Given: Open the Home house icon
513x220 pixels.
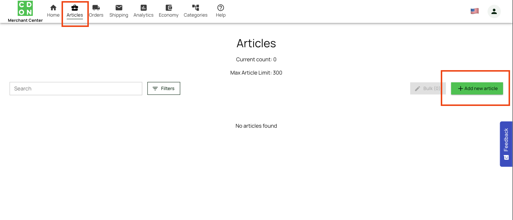Looking at the screenshot, I should tap(53, 7).
